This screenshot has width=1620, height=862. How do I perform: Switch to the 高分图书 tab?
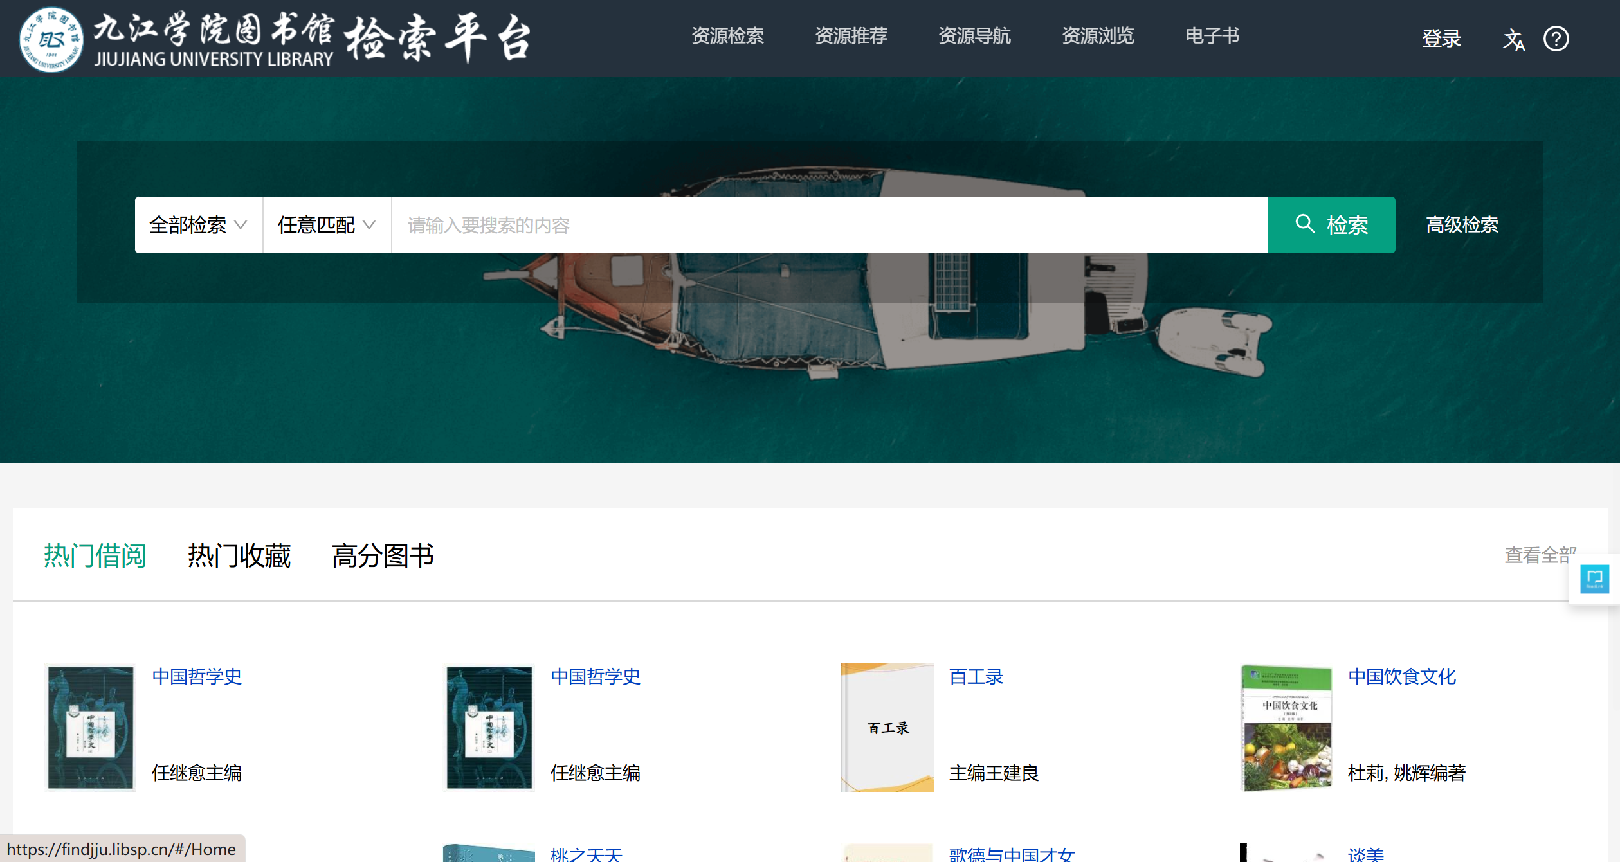[383, 555]
